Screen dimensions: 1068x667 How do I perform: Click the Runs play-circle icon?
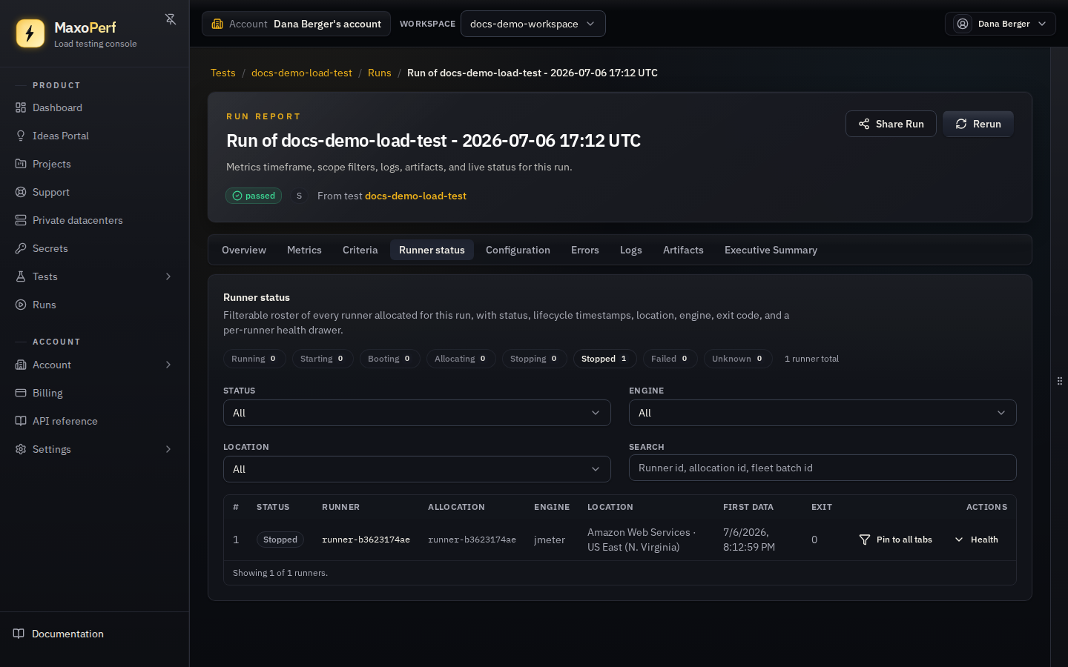[x=21, y=305]
